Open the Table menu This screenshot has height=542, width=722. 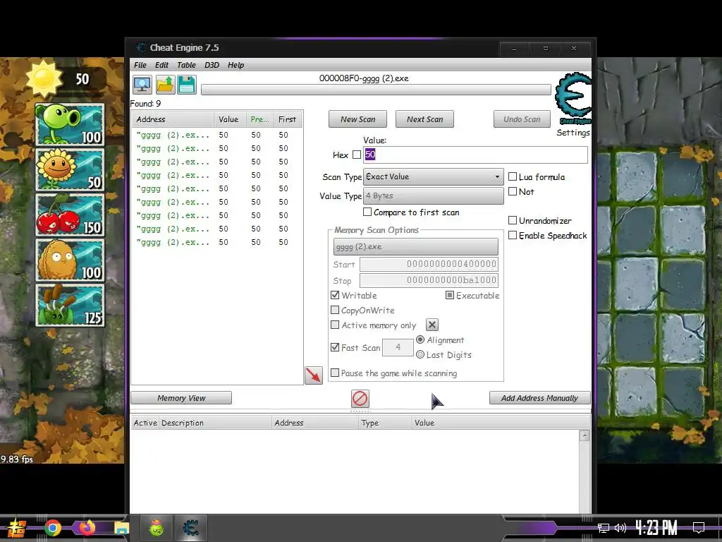pos(186,65)
